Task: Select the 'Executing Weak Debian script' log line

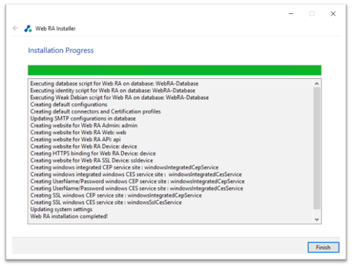Action: (119, 98)
